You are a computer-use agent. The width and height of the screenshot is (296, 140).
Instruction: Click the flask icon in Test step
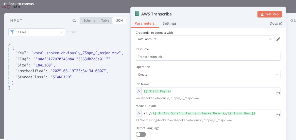click(262, 14)
